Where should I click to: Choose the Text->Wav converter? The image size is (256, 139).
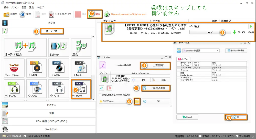click(x=14, y=68)
